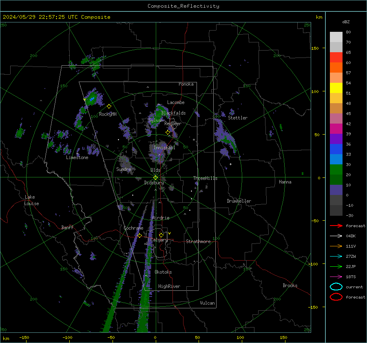Click the Cochrane label
Viewport: 367px width, 343px height.
pos(133,228)
